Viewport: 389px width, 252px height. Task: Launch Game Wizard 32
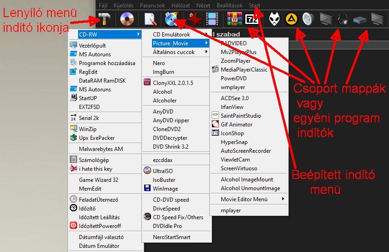pos(105,180)
